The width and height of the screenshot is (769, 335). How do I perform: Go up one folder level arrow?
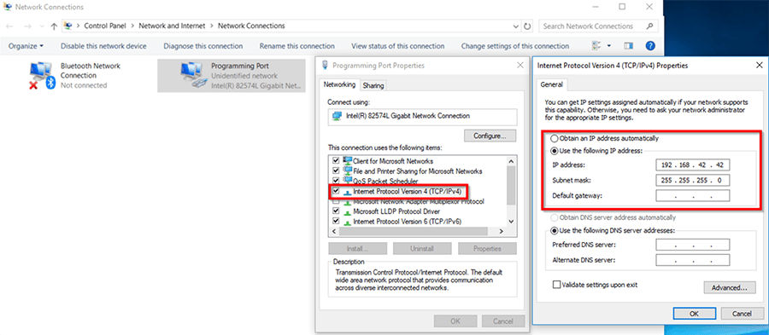[54, 26]
